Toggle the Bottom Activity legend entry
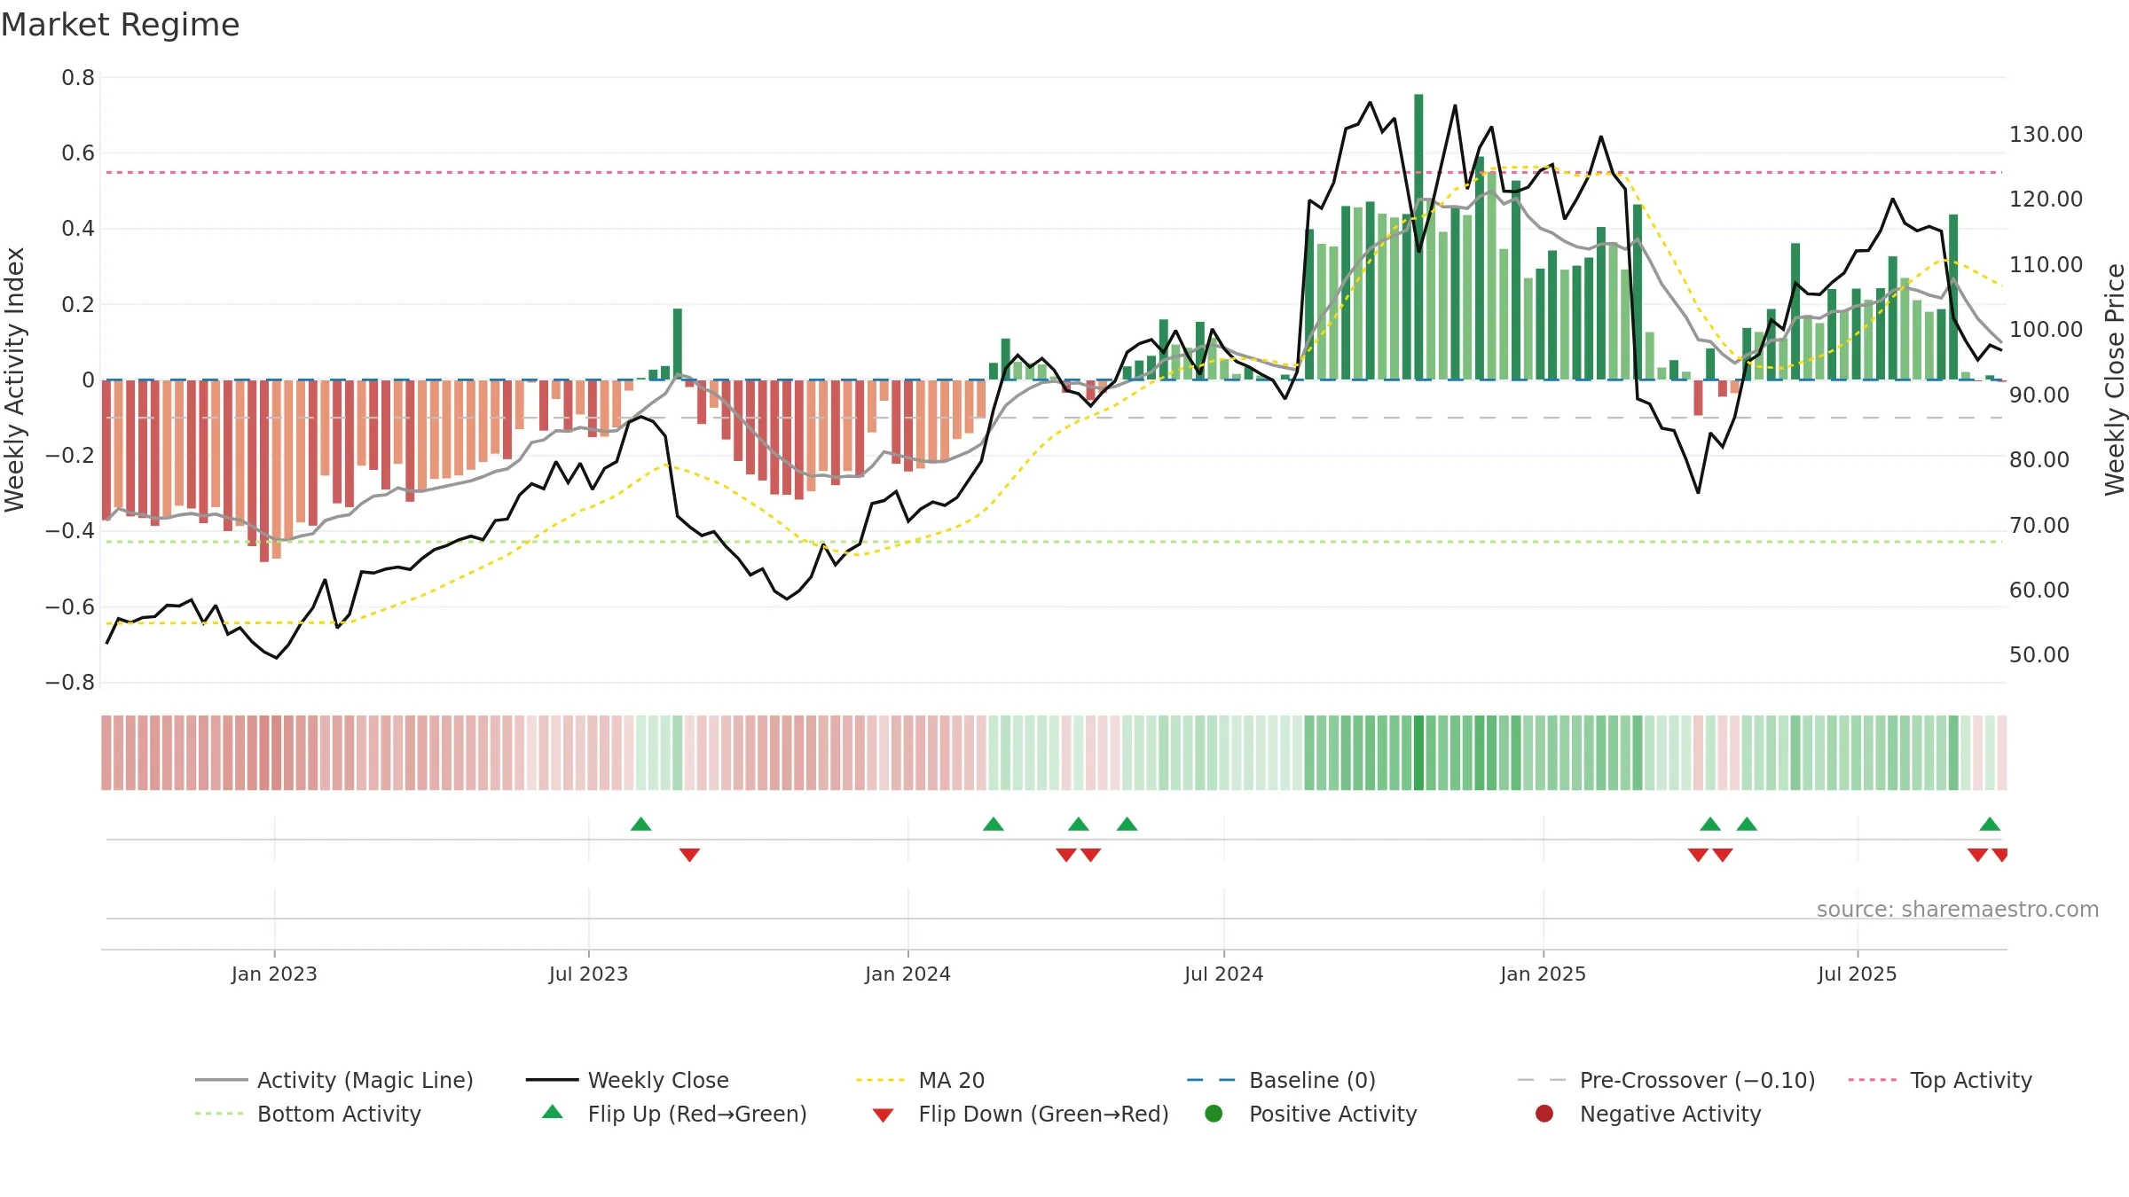 (x=308, y=1114)
